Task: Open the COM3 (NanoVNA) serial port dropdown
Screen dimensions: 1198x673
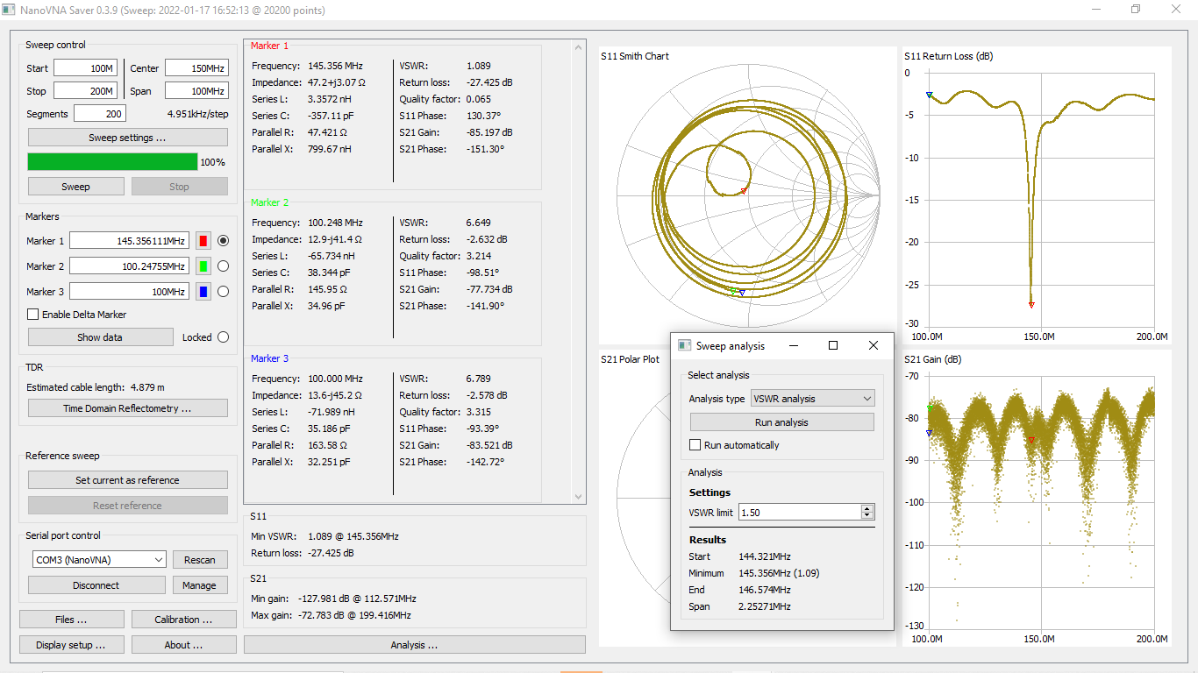Action: pyautogui.click(x=97, y=559)
